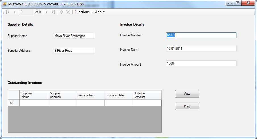Click the Move Next record arrow

pyautogui.click(x=47, y=12)
